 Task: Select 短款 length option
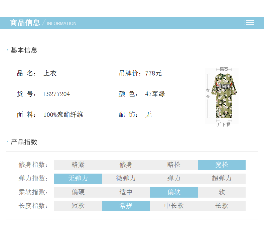pos(78,206)
